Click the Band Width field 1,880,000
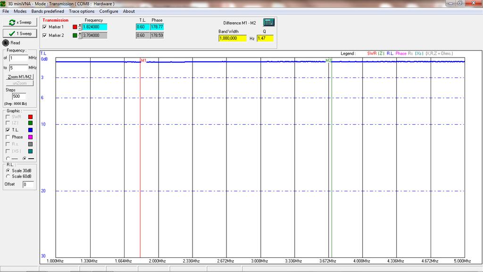This screenshot has height=272, width=483. [x=233, y=38]
